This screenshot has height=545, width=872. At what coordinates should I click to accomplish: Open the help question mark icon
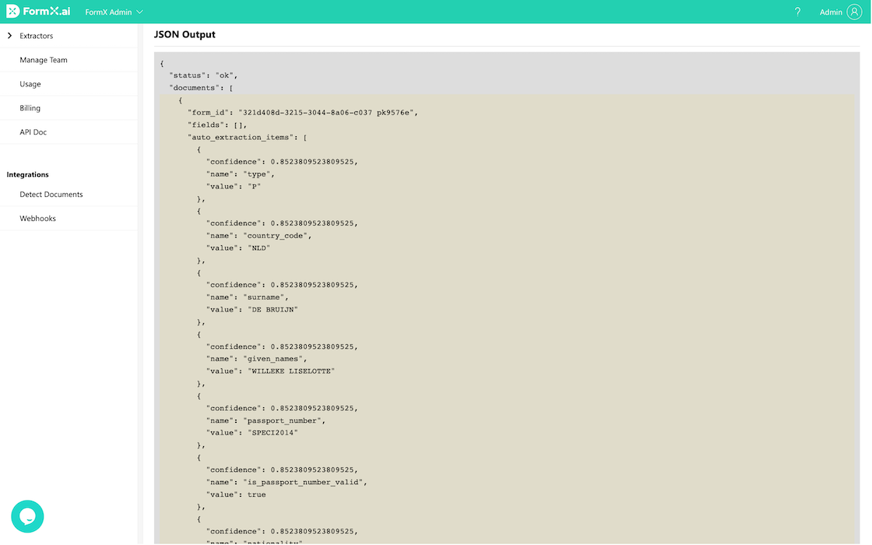pos(797,12)
